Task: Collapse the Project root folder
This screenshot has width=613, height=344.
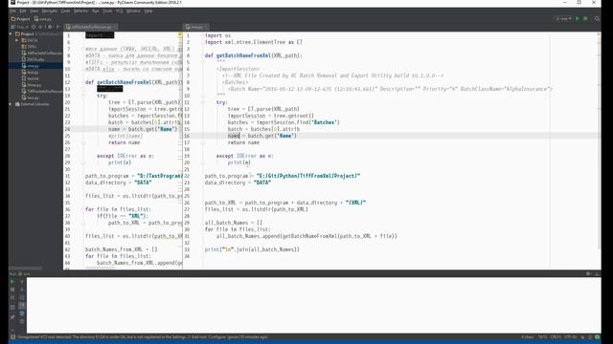Action: pyautogui.click(x=11, y=34)
